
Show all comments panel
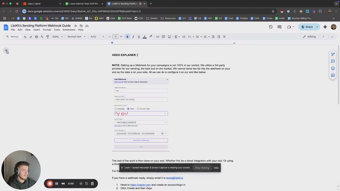(279, 27)
